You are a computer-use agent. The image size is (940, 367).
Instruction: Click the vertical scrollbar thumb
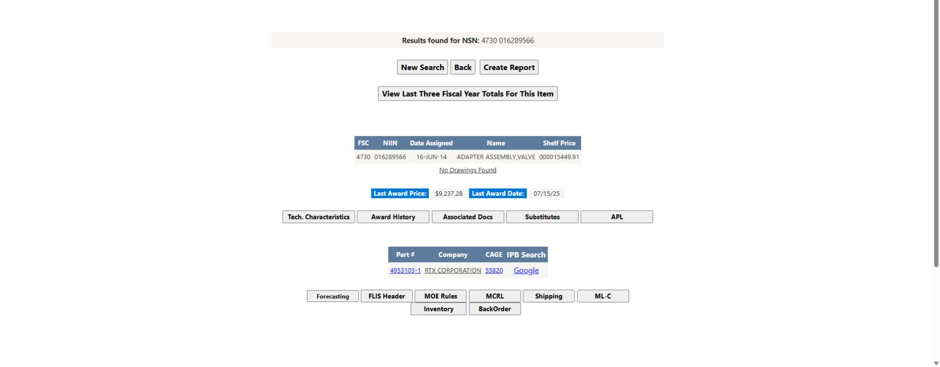pos(936,133)
